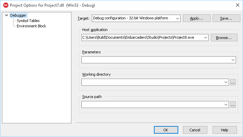Viewport: 243px width, 137px height.
Task: Select Debugger in the options tree
Action: 18,15
